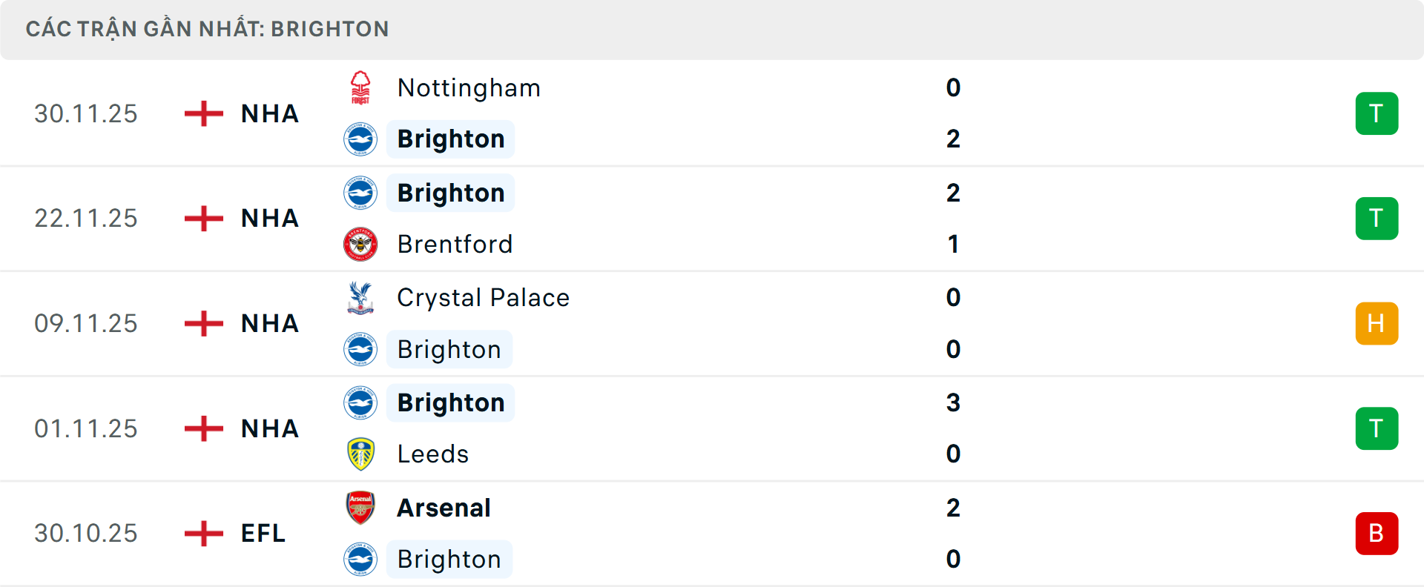Click the Leeds United crest
The height and width of the screenshot is (587, 1424).
point(361,454)
